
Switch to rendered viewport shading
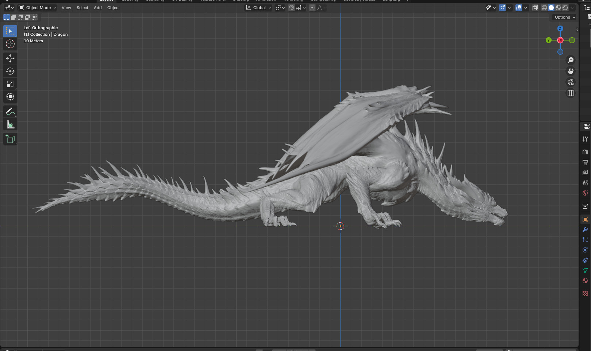click(x=565, y=8)
